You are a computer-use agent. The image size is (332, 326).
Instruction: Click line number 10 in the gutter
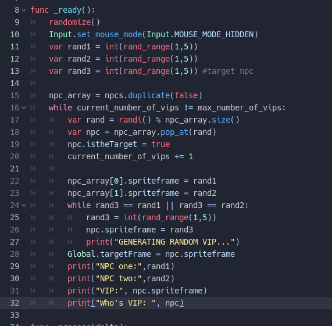point(15,34)
